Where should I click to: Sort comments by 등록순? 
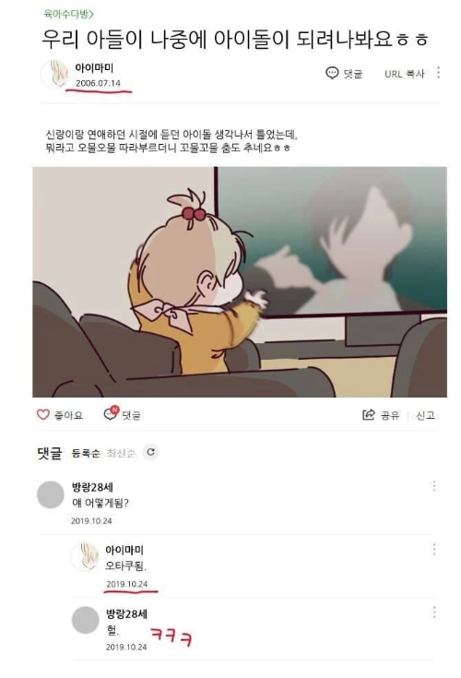[86, 453]
